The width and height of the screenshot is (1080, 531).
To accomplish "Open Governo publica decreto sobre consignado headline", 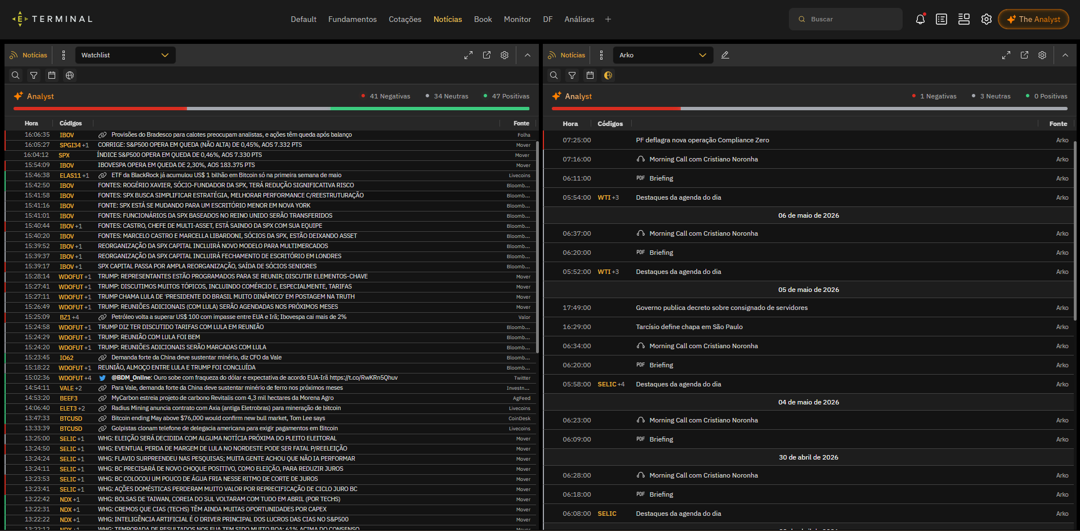I will tap(722, 308).
